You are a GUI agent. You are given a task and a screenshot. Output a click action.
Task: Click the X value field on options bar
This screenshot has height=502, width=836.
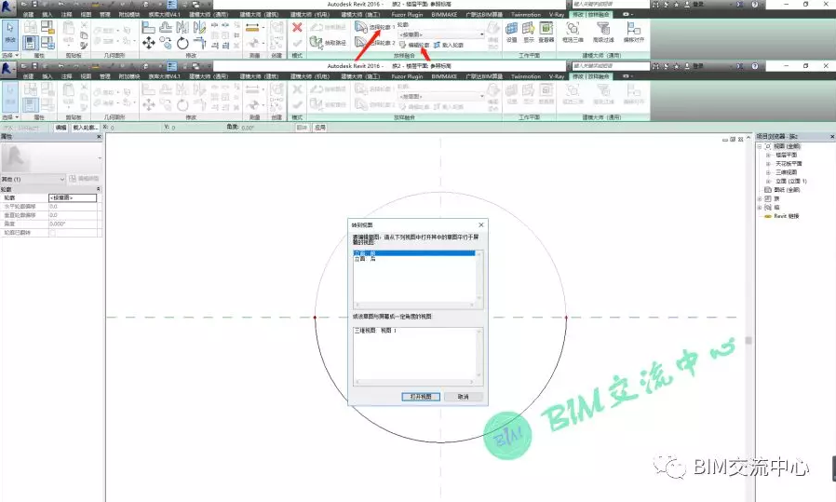coord(133,128)
